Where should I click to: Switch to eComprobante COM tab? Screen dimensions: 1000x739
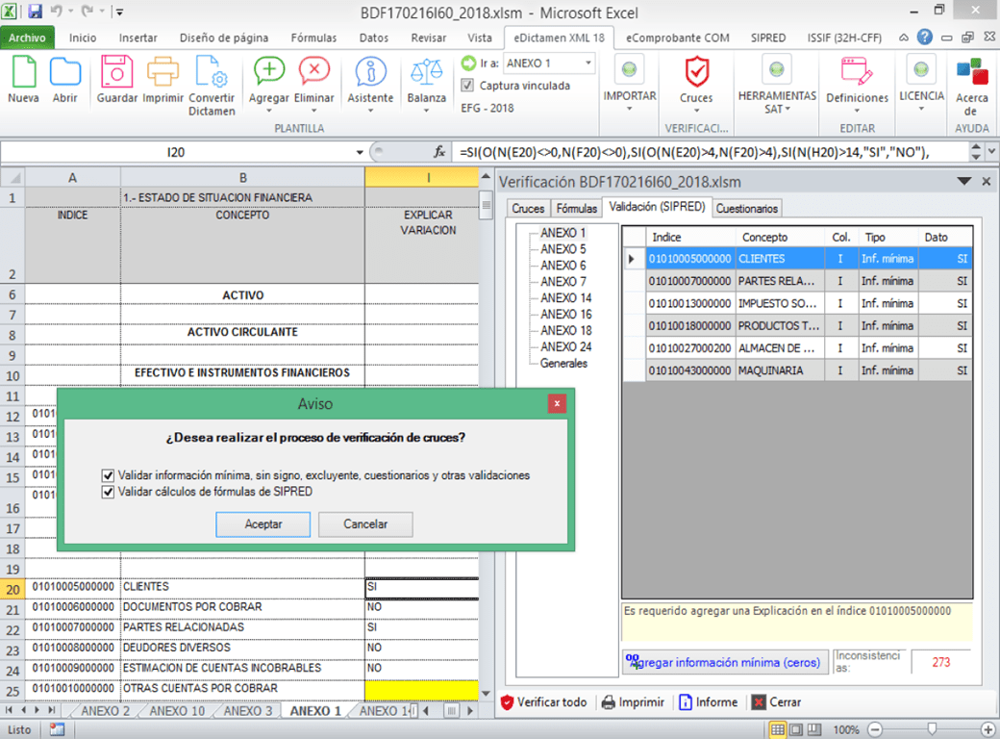(677, 38)
